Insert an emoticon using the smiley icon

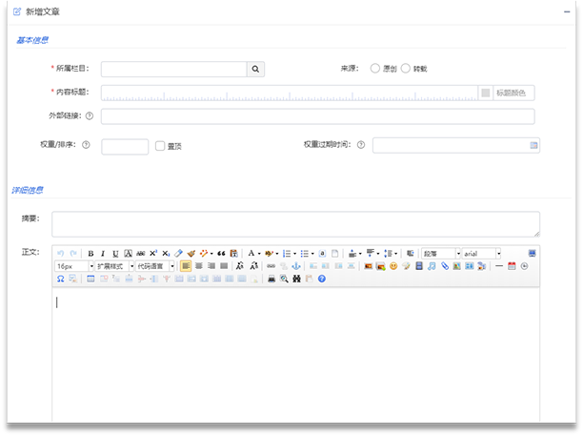393,266
